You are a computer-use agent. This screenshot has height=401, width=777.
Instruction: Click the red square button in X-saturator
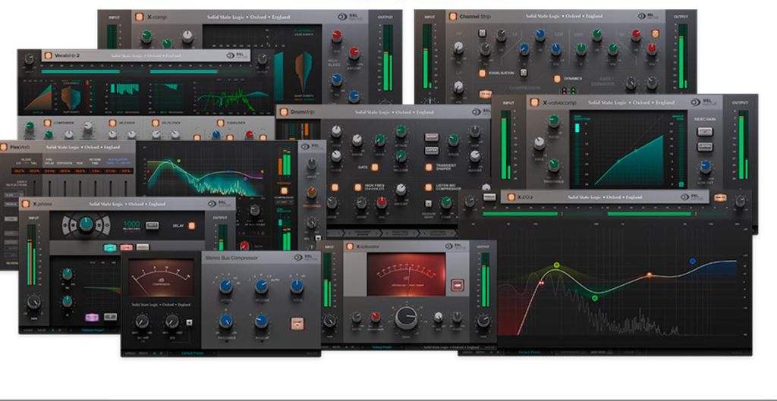click(457, 285)
